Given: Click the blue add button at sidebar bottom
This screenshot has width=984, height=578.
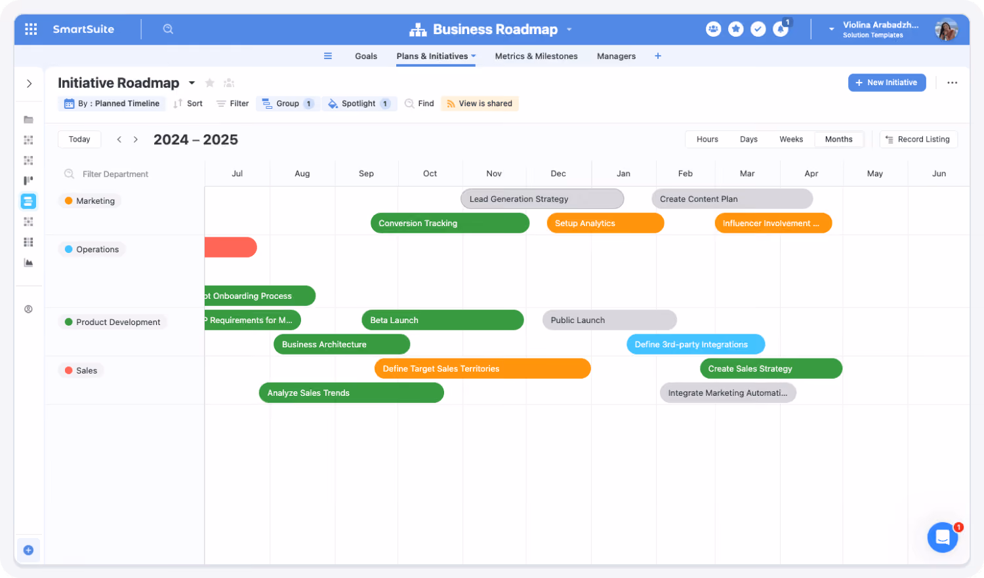Looking at the screenshot, I should click(28, 550).
